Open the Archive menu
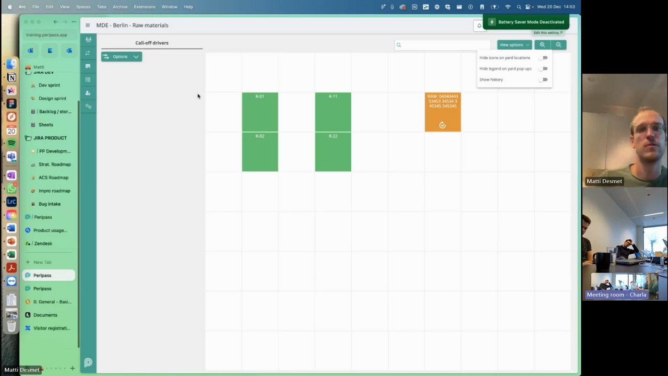The width and height of the screenshot is (668, 376). pos(120,7)
